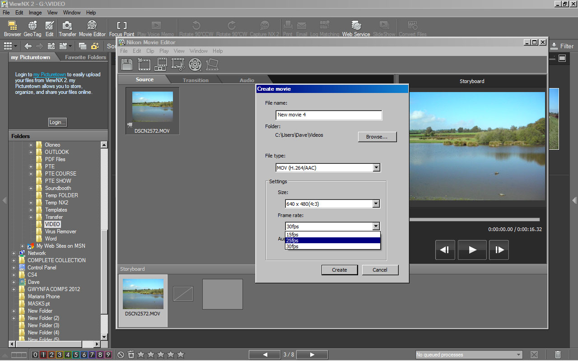This screenshot has height=361, width=578.
Task: Click the first rating star
Action: pyautogui.click(x=141, y=355)
